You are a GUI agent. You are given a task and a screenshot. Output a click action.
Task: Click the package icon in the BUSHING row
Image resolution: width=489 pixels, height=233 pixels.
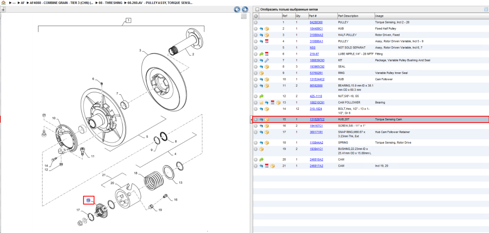(261, 149)
